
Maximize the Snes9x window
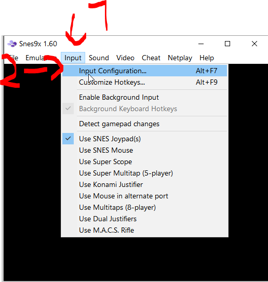coord(227,44)
